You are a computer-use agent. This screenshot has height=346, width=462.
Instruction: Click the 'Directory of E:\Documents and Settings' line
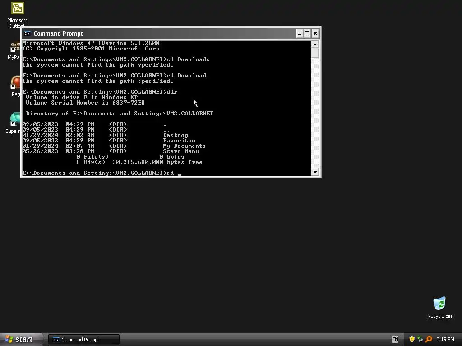(119, 114)
